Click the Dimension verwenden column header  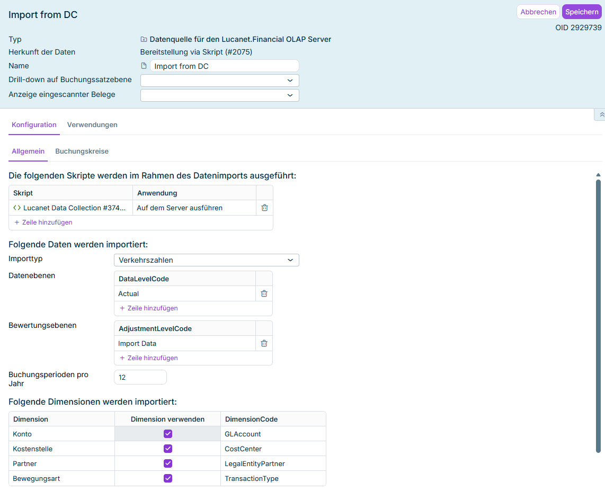pos(167,419)
